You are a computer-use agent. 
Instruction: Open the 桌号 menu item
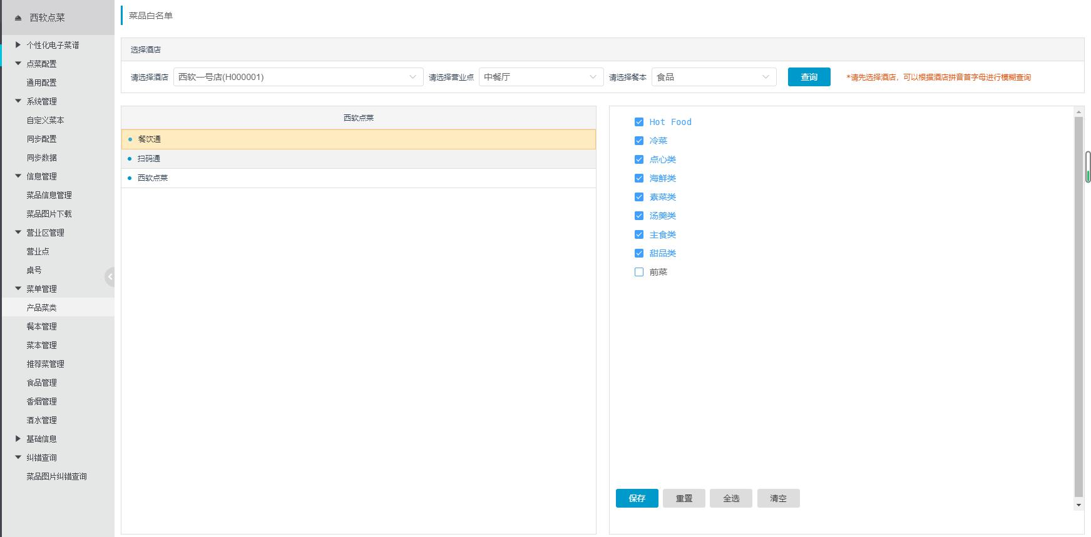34,270
